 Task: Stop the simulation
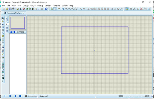click(x=20, y=96)
